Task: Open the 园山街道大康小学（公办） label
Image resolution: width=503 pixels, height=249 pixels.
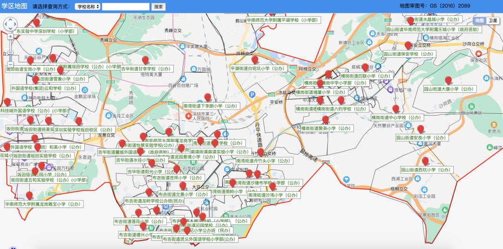Action: (x=449, y=89)
